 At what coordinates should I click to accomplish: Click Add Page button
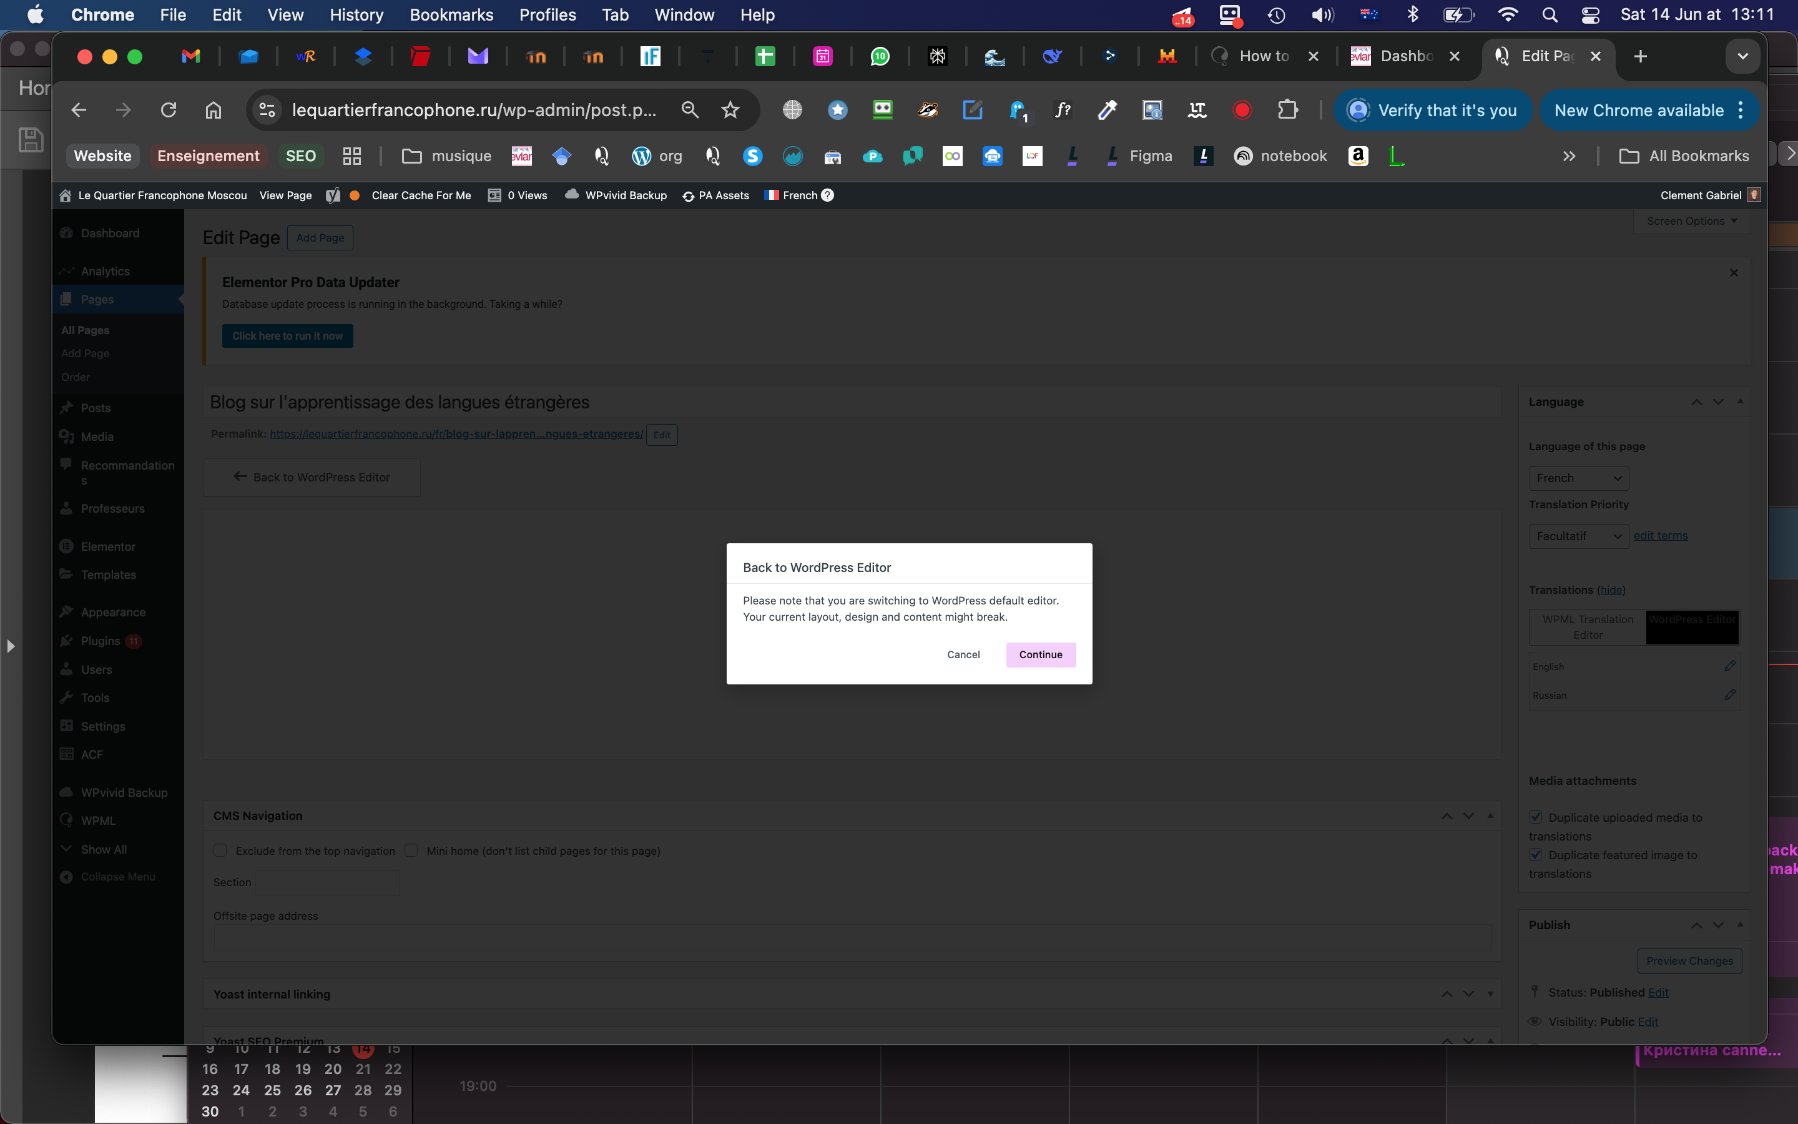tap(320, 238)
